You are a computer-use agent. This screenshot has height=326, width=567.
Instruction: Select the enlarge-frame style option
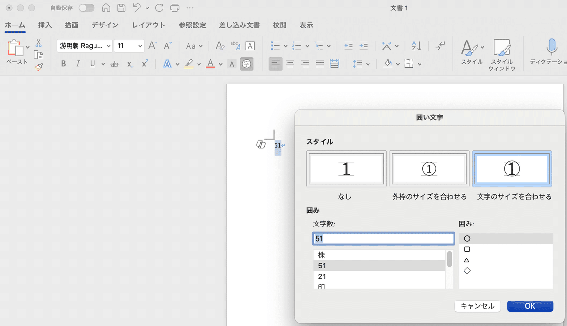point(429,169)
